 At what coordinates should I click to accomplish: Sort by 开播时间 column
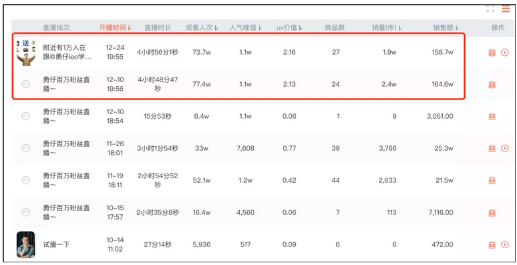tap(116, 27)
